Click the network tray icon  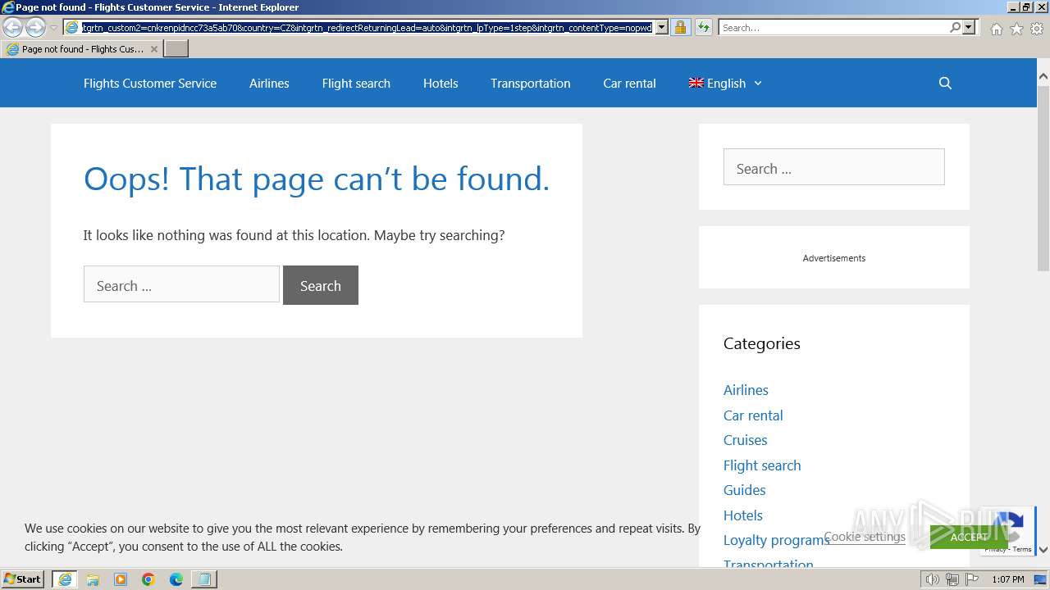[952, 579]
